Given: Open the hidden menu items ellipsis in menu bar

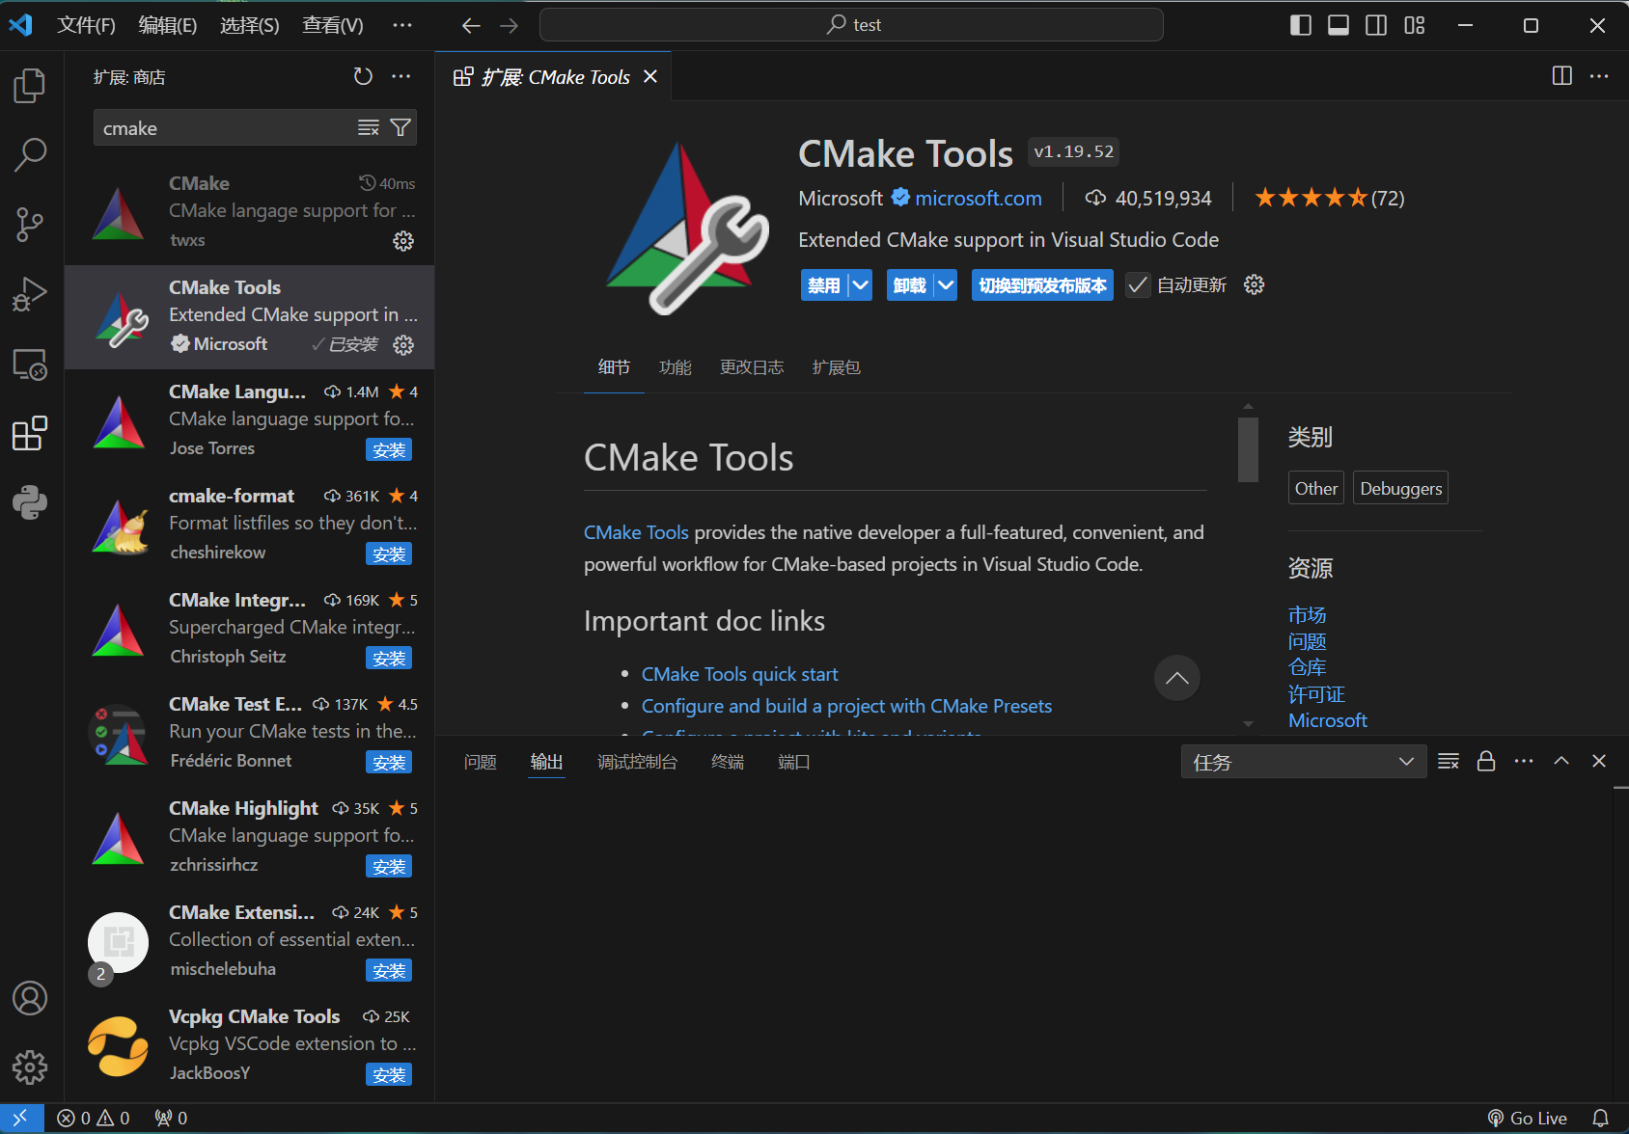Looking at the screenshot, I should (x=402, y=25).
